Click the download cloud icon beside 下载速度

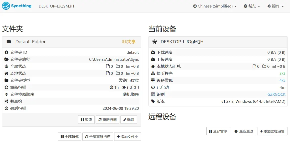[153, 52]
